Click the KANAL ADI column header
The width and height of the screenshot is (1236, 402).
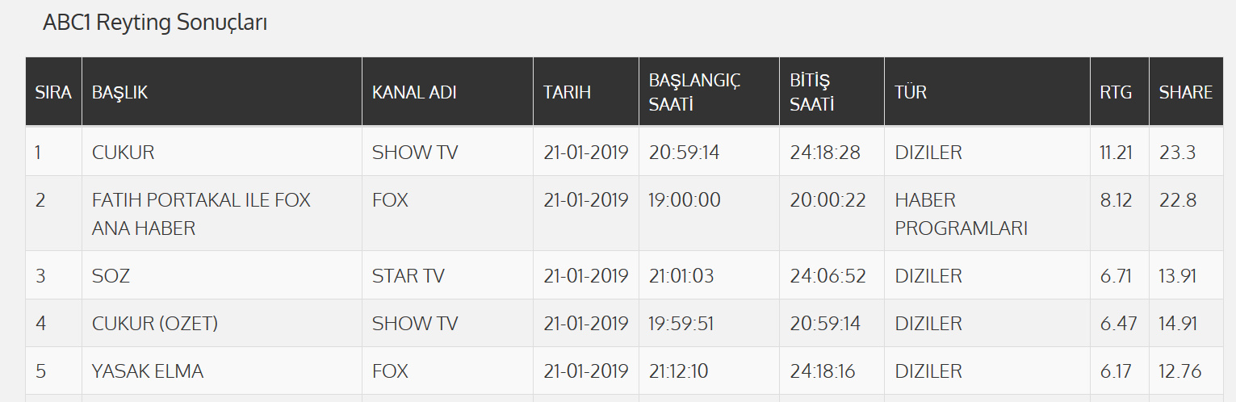414,92
